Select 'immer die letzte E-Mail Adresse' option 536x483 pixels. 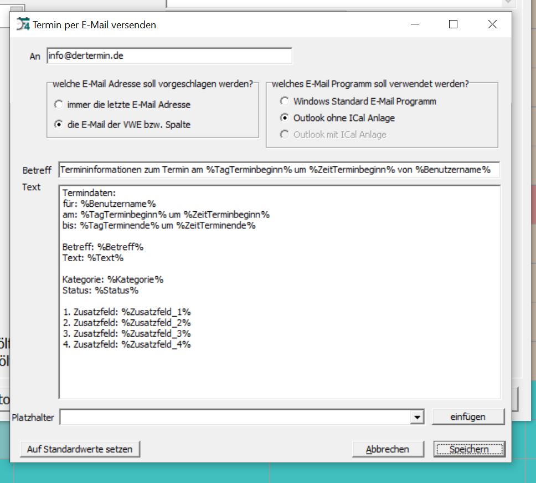pyautogui.click(x=58, y=104)
